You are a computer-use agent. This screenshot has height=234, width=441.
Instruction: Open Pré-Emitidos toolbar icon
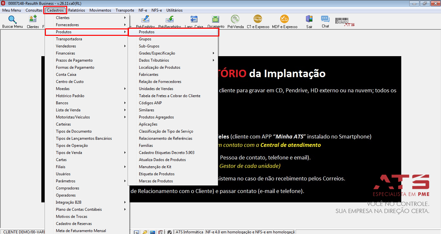click(145, 19)
